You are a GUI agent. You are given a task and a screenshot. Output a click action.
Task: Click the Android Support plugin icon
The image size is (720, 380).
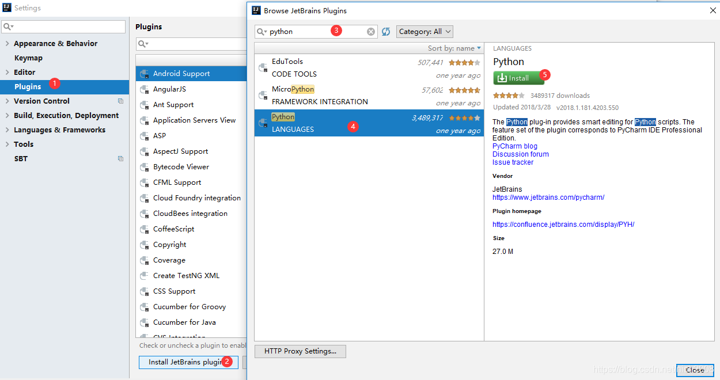[145, 74]
